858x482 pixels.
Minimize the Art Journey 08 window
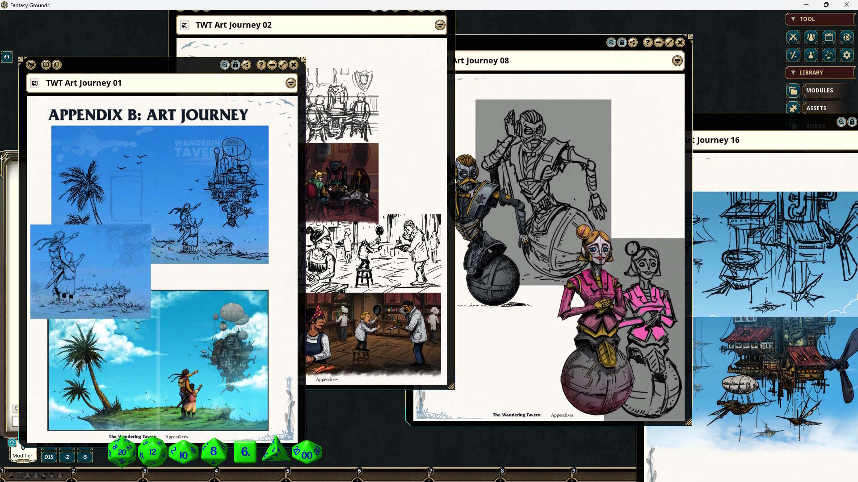tap(659, 42)
